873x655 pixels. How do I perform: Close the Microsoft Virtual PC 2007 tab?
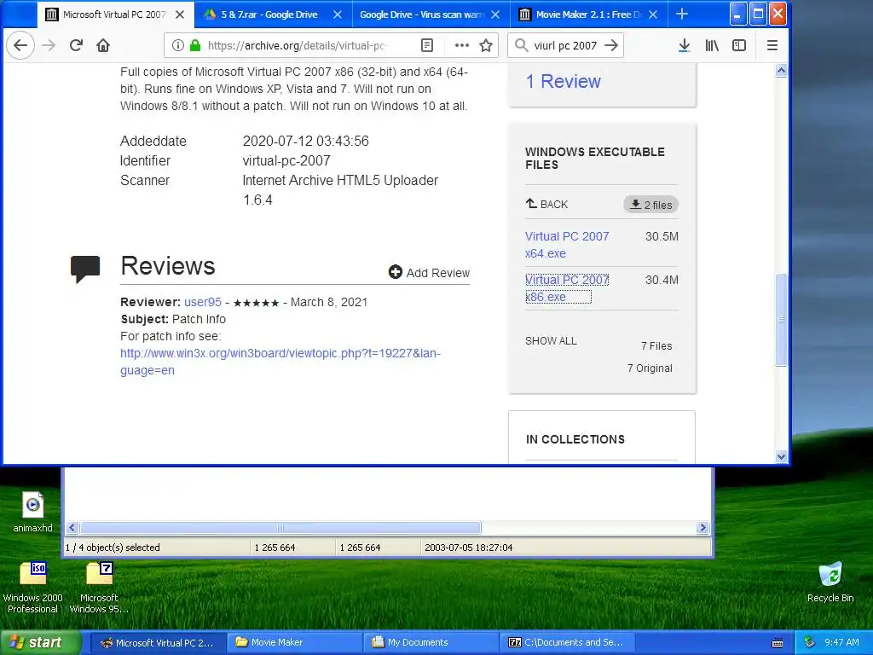(180, 14)
